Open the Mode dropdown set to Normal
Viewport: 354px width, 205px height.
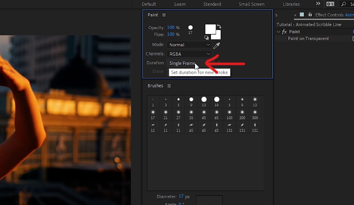[189, 45]
